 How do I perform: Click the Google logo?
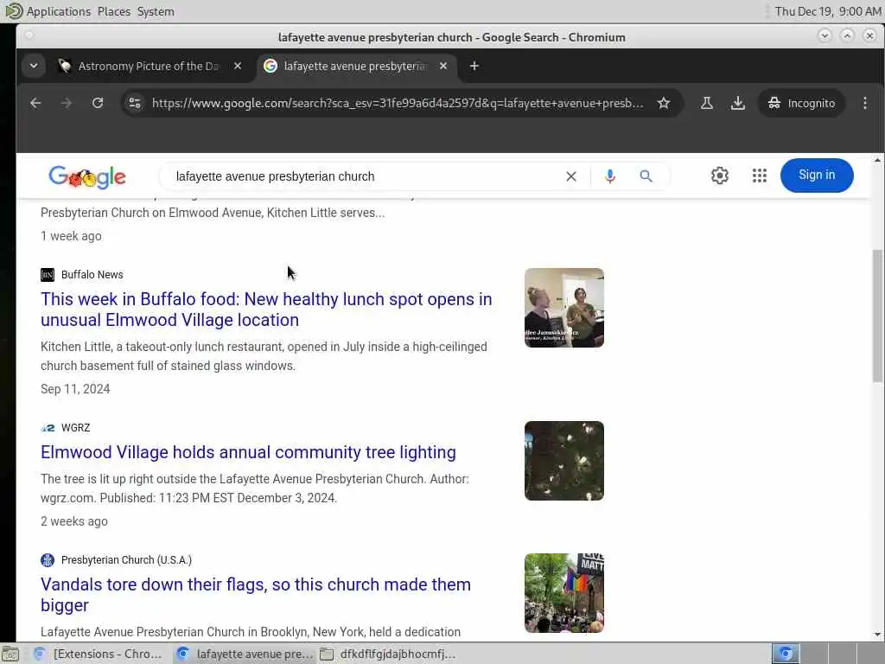pyautogui.click(x=87, y=176)
